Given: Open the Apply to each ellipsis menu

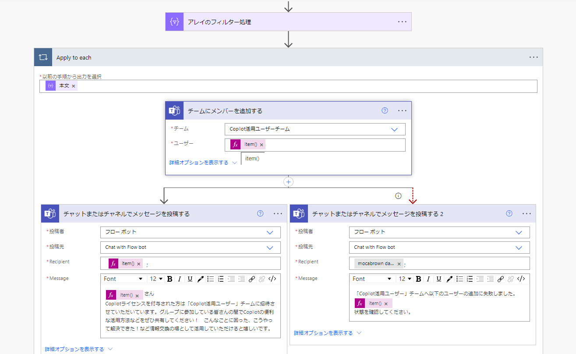Looking at the screenshot, I should (x=533, y=57).
